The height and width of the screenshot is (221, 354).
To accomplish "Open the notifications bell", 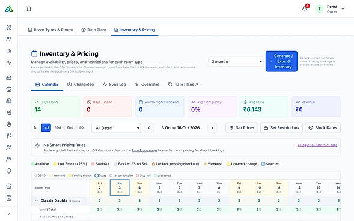I will click(304, 9).
